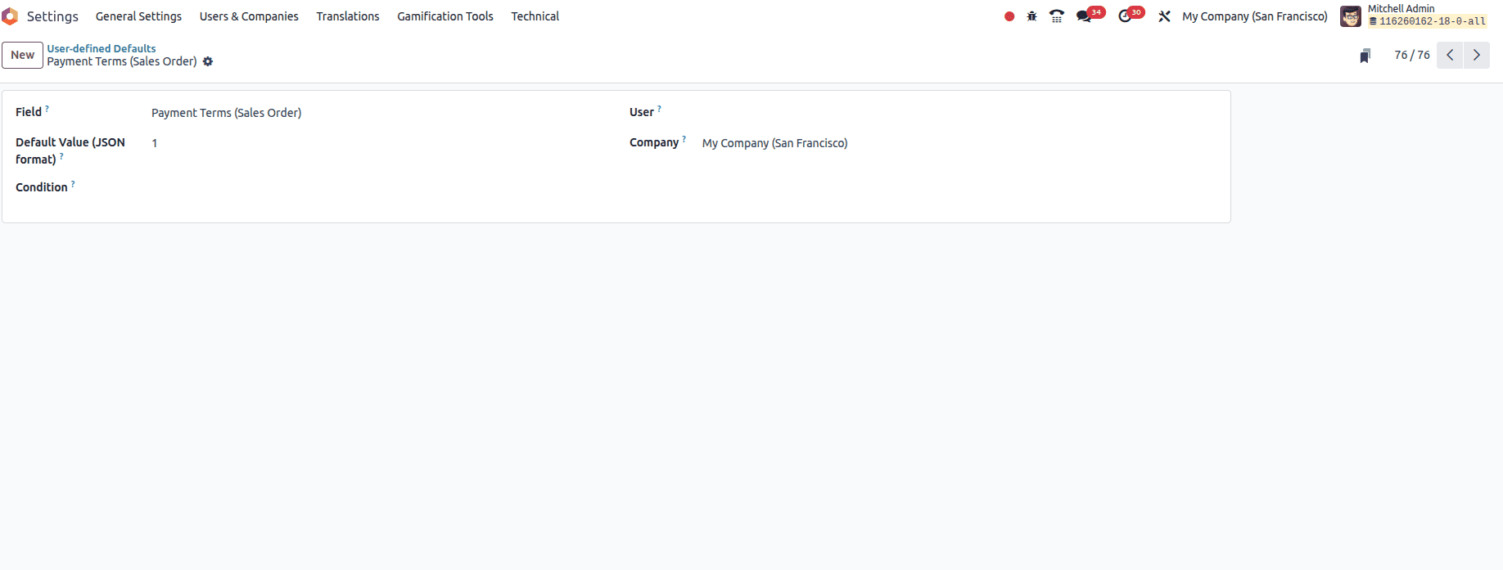
Task: Open the Mitchell Admin user menu
Action: [1414, 16]
